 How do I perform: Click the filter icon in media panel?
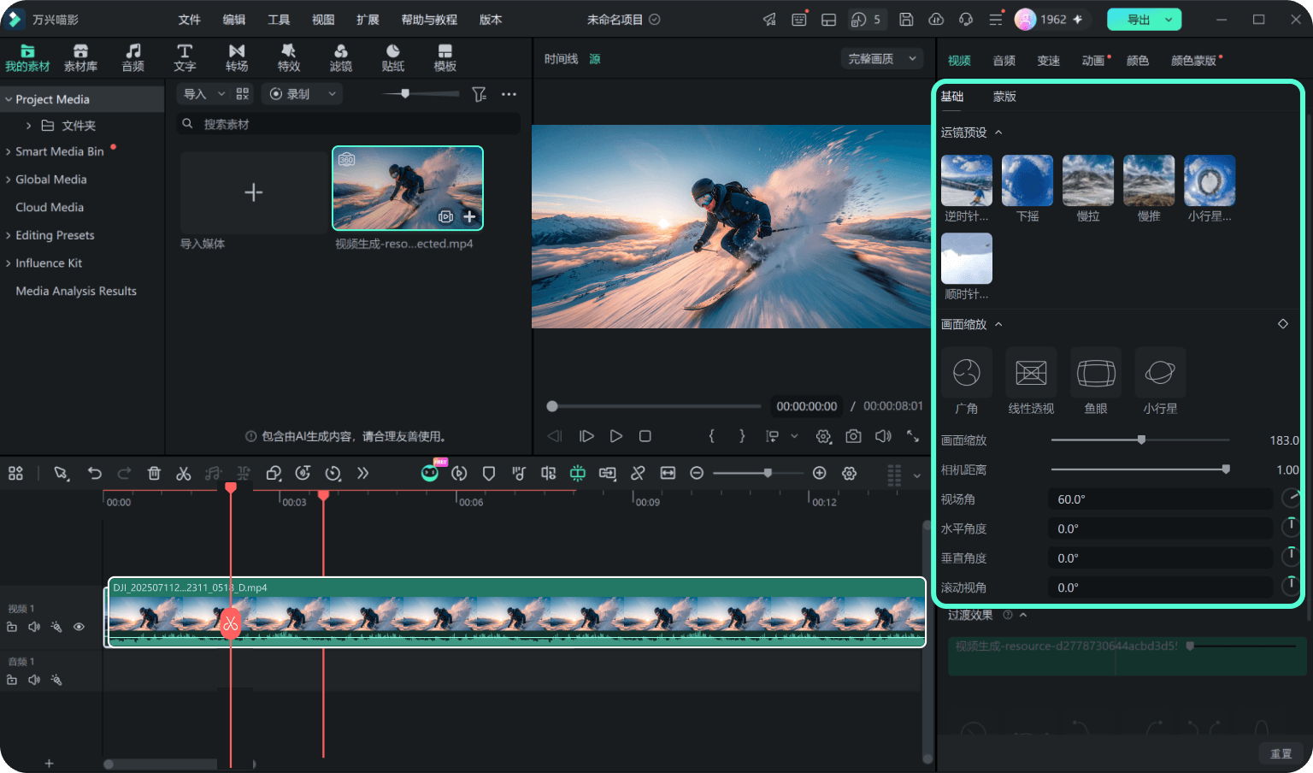pyautogui.click(x=480, y=94)
